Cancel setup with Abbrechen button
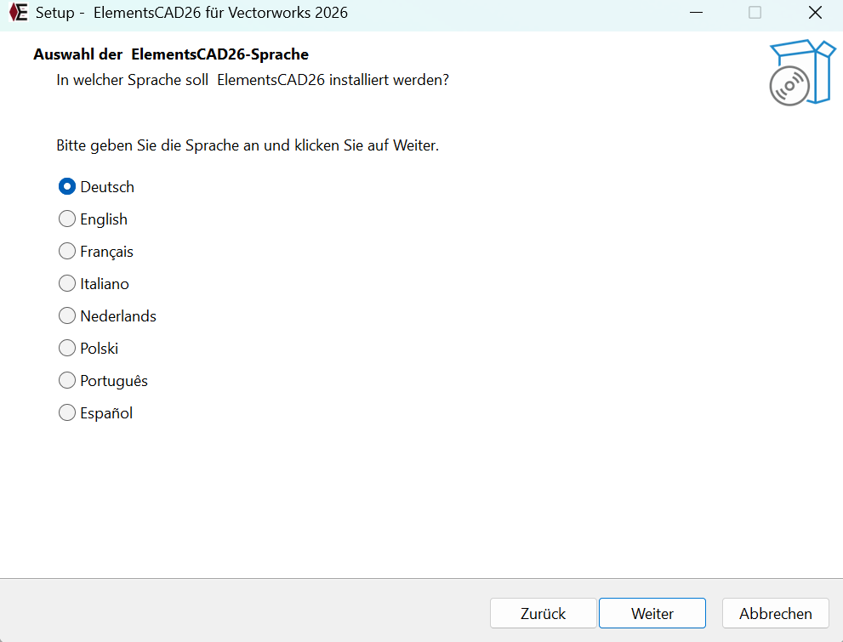This screenshot has height=642, width=843. [775, 613]
